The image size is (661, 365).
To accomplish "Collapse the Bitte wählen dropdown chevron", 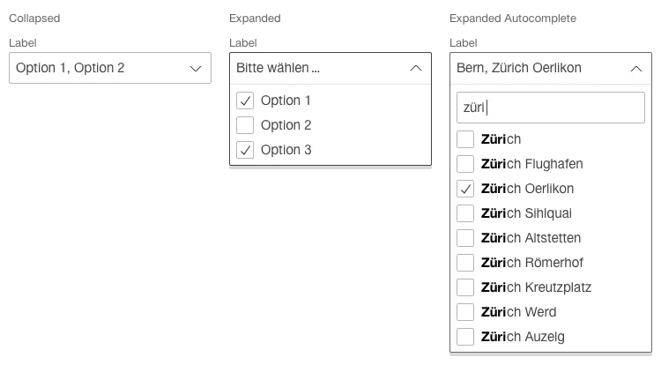I will coord(416,68).
